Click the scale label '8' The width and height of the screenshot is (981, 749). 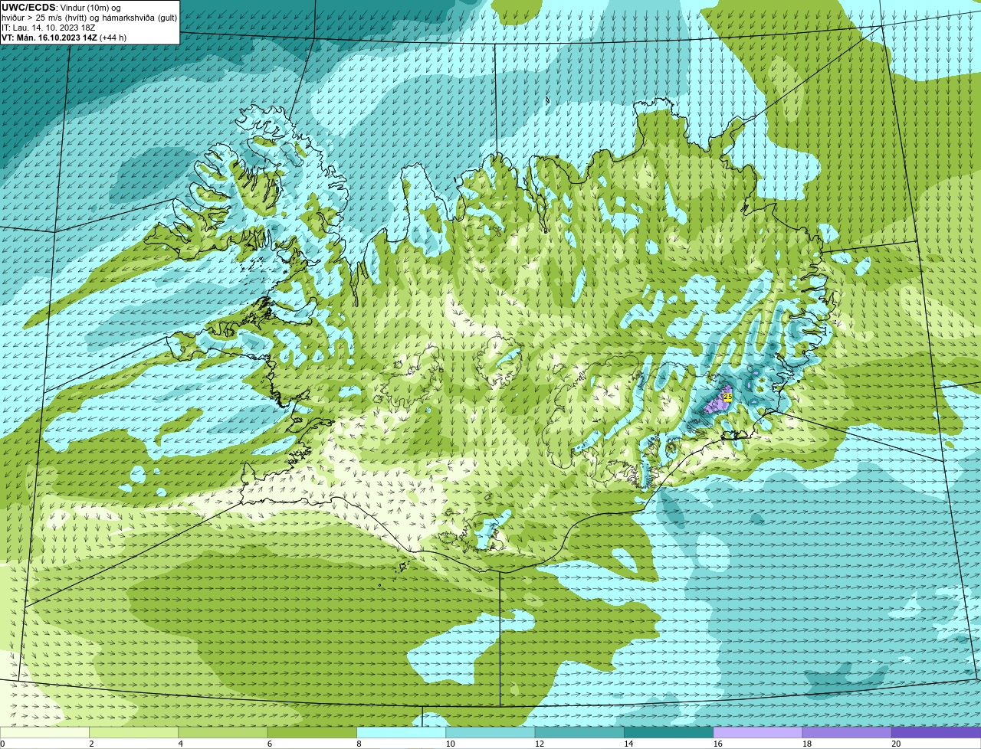pos(359,744)
